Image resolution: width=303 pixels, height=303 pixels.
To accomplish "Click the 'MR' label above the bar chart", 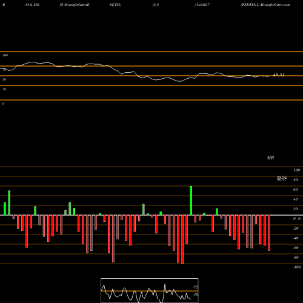I will (x=270, y=158).
